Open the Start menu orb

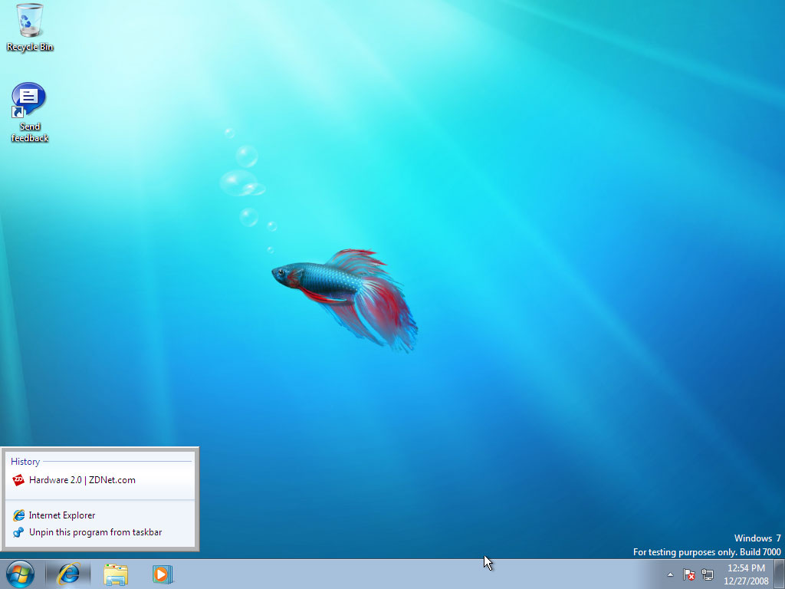[21, 574]
